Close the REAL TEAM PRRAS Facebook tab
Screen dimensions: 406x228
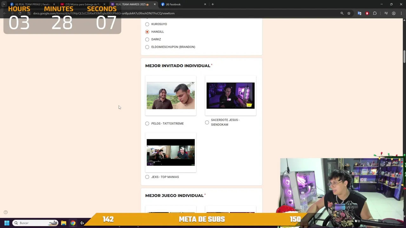[54, 4]
